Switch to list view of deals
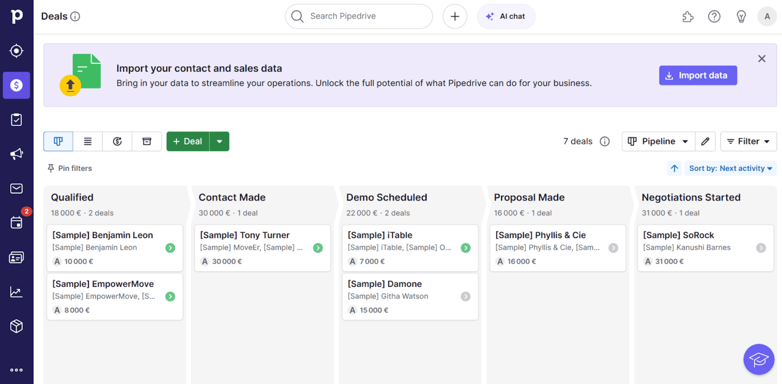The width and height of the screenshot is (782, 384). (x=88, y=141)
